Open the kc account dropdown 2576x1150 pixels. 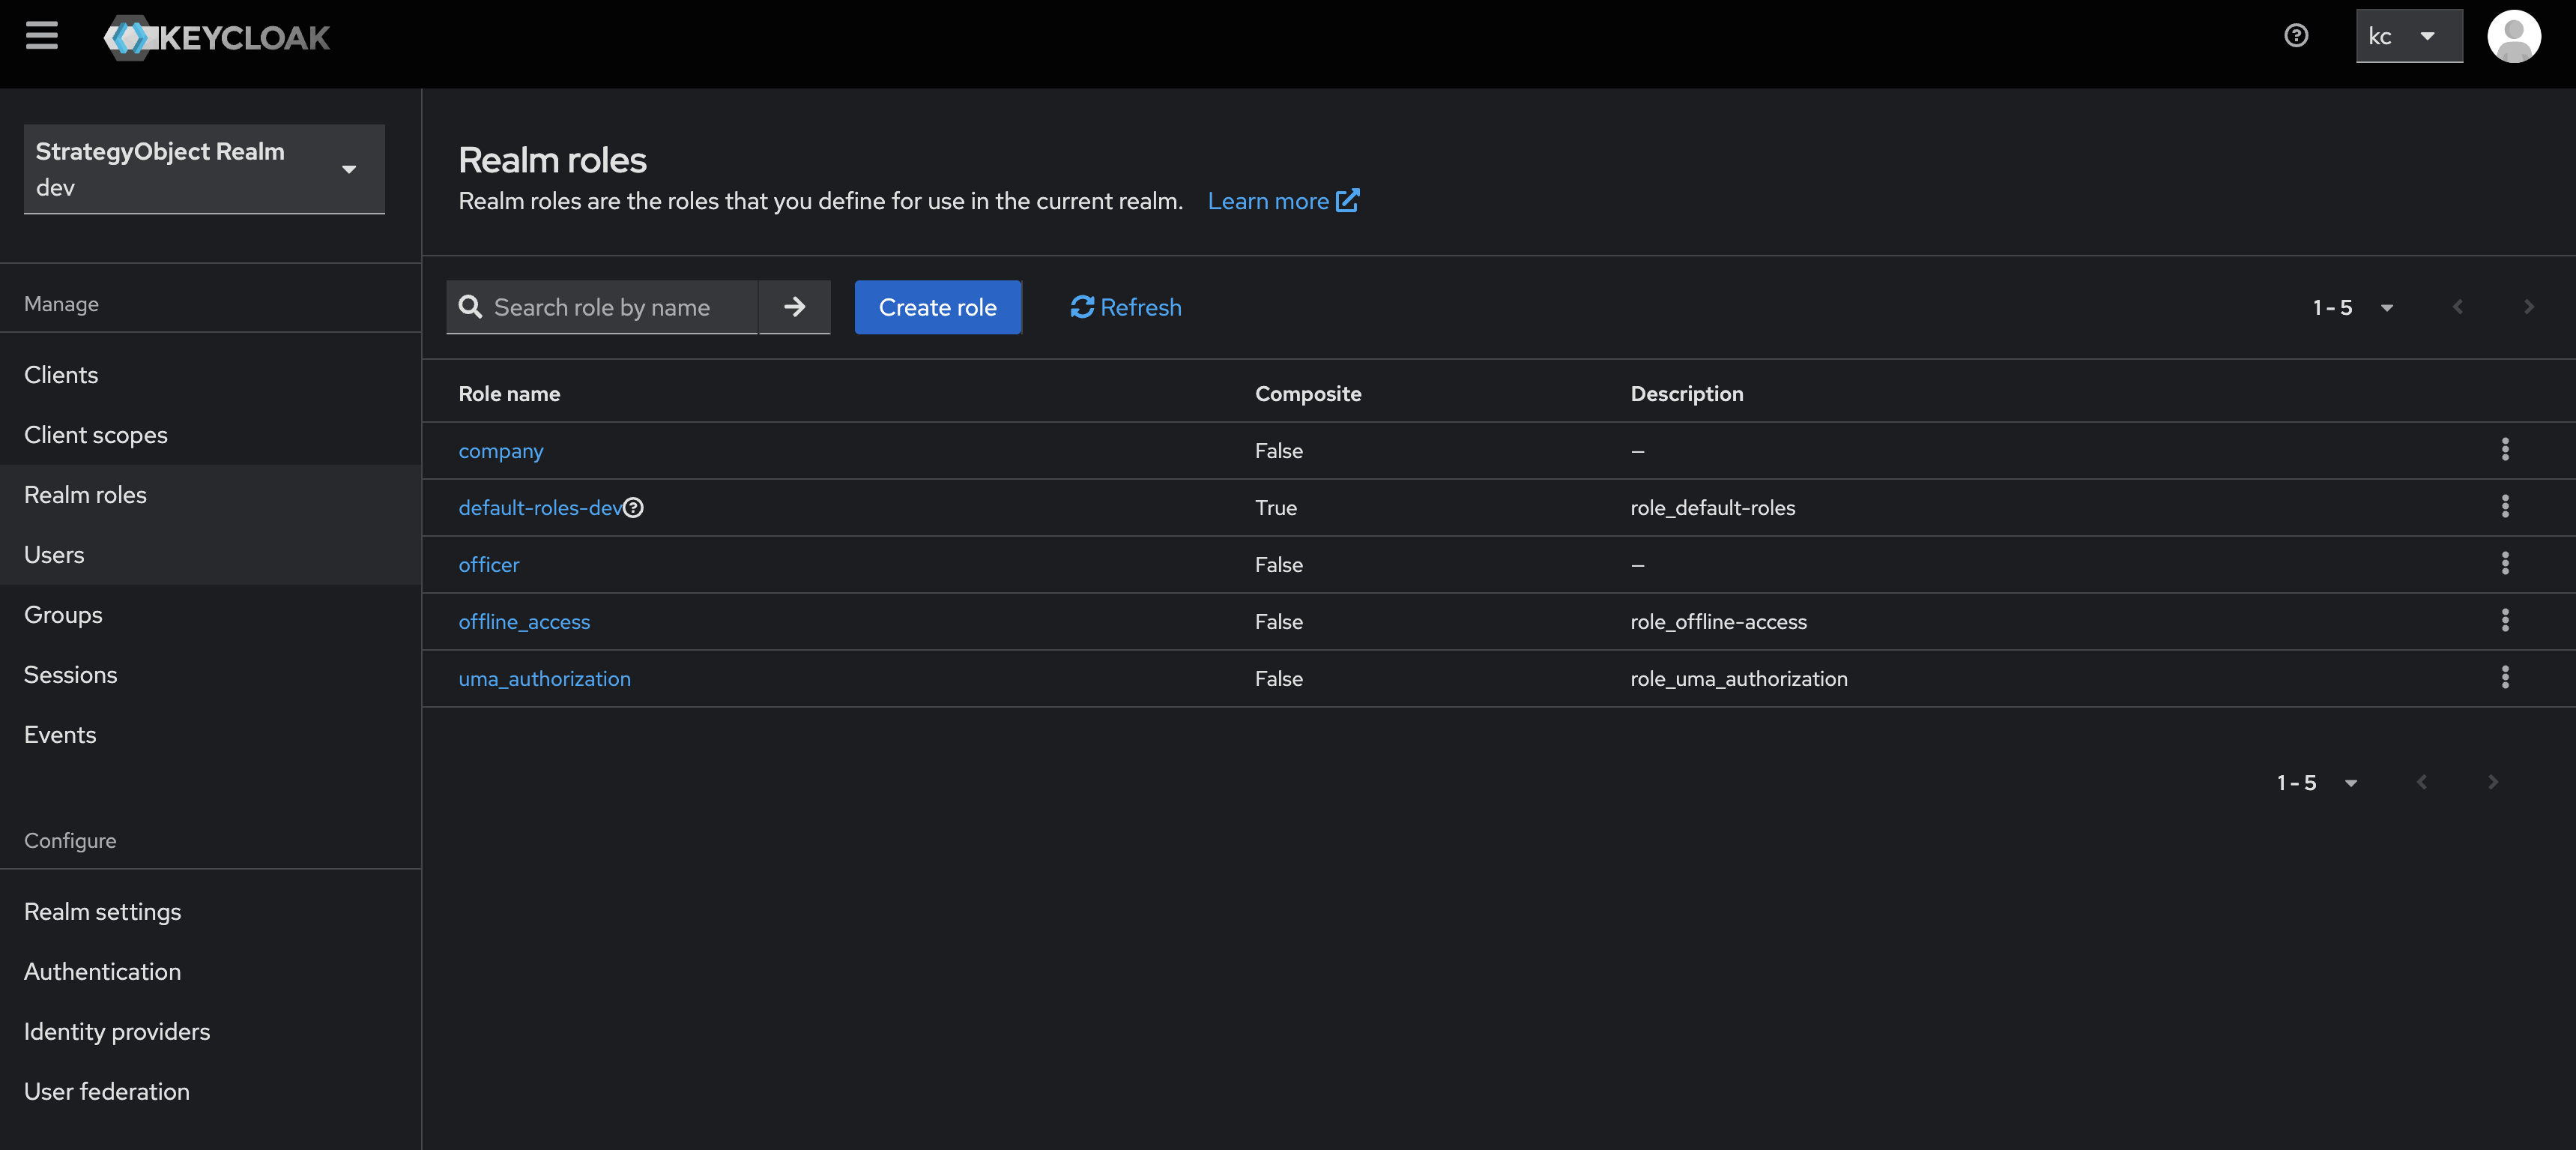pyautogui.click(x=2408, y=36)
